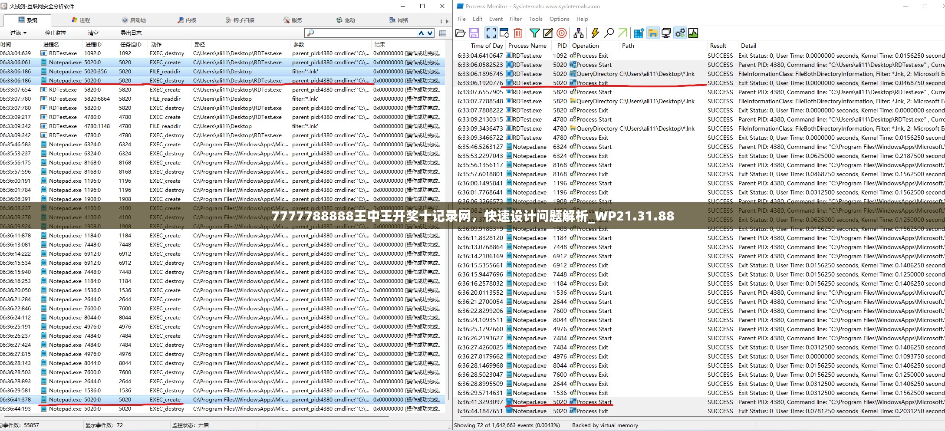Sort by the 进程名 column header
Viewport: 945px width, 431px height.
61,44
